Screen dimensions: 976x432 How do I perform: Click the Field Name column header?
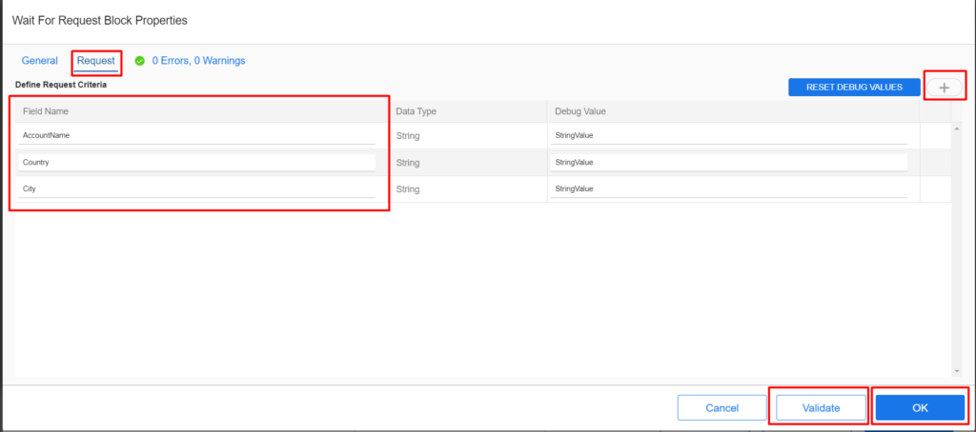pos(46,111)
